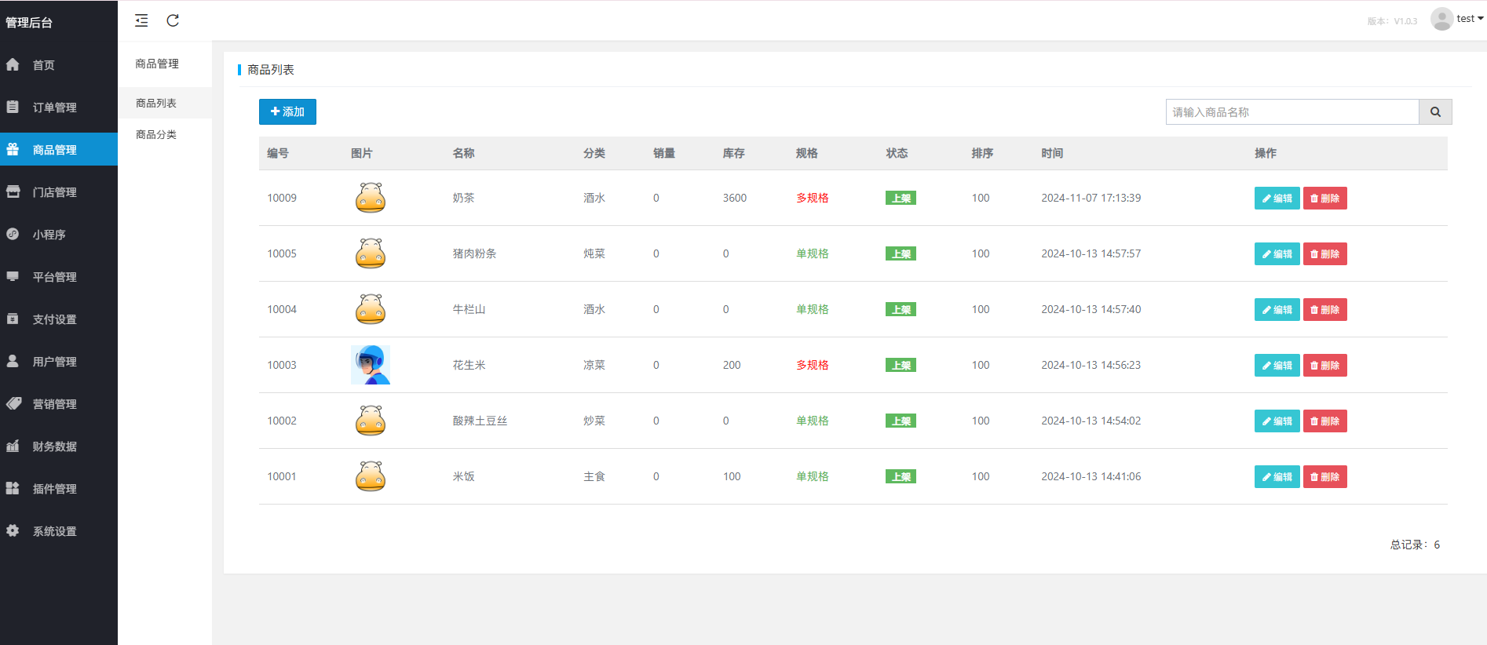Open 插件管理 in the sidebar
1487x645 pixels.
click(53, 489)
